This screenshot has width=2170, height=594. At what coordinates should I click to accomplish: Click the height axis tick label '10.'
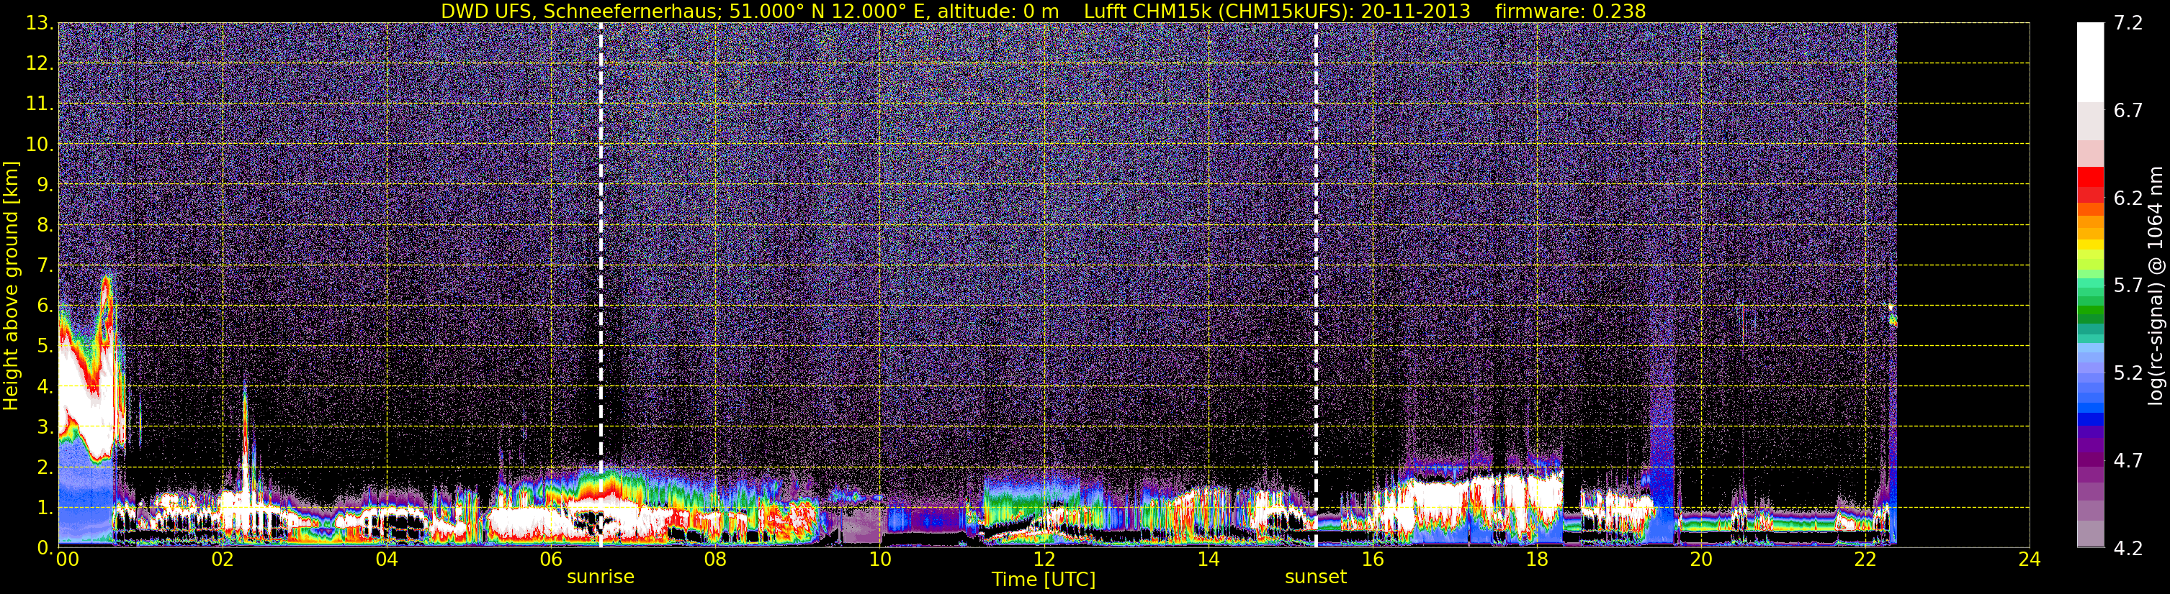click(x=40, y=145)
